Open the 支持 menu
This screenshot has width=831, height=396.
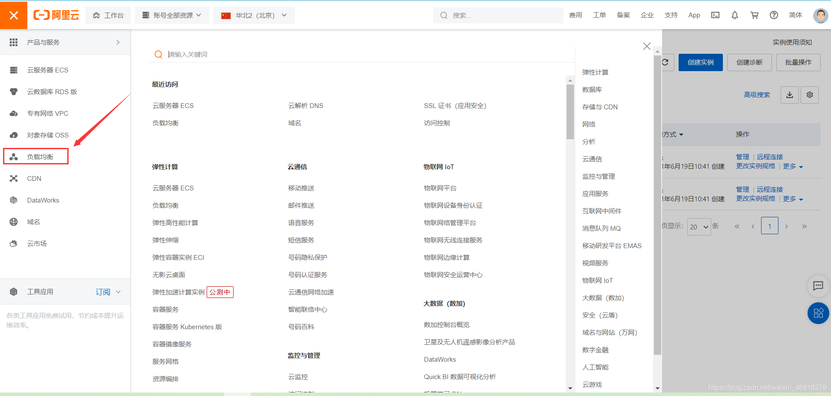tap(671, 15)
